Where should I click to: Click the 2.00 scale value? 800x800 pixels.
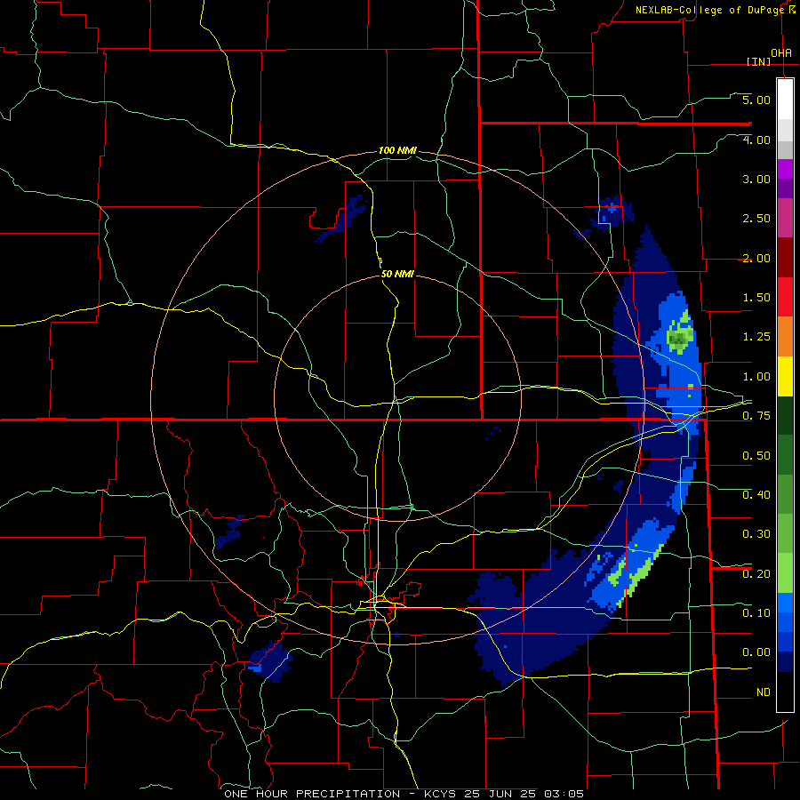[x=756, y=258]
